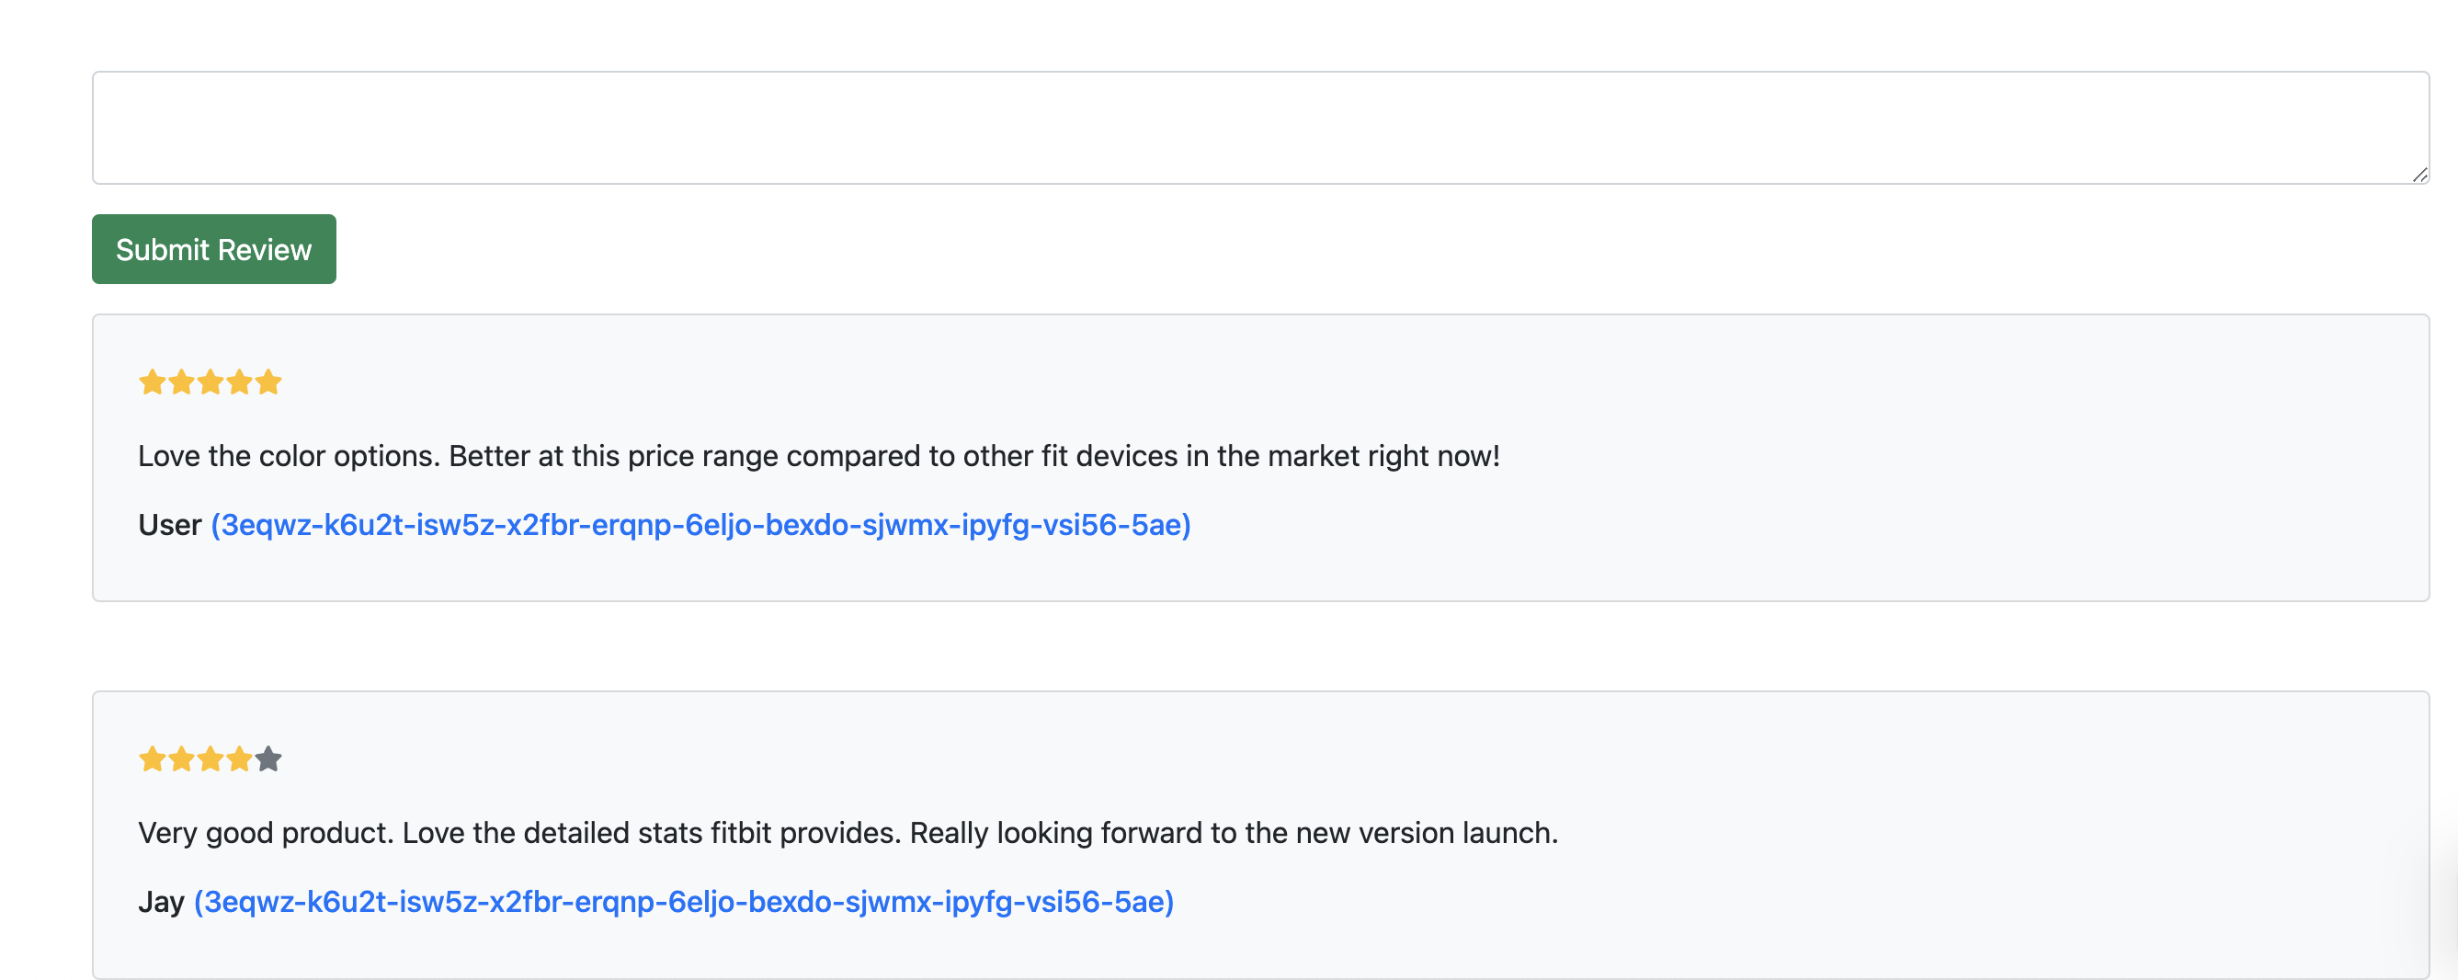This screenshot has width=2458, height=980.
Task: Click second star in Jay's review
Action: tap(181, 759)
